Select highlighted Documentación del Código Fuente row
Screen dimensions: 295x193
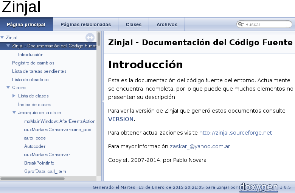coord(48,46)
